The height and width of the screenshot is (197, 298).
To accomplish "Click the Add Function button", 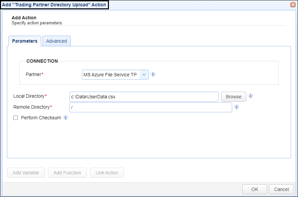I will coord(67,173).
